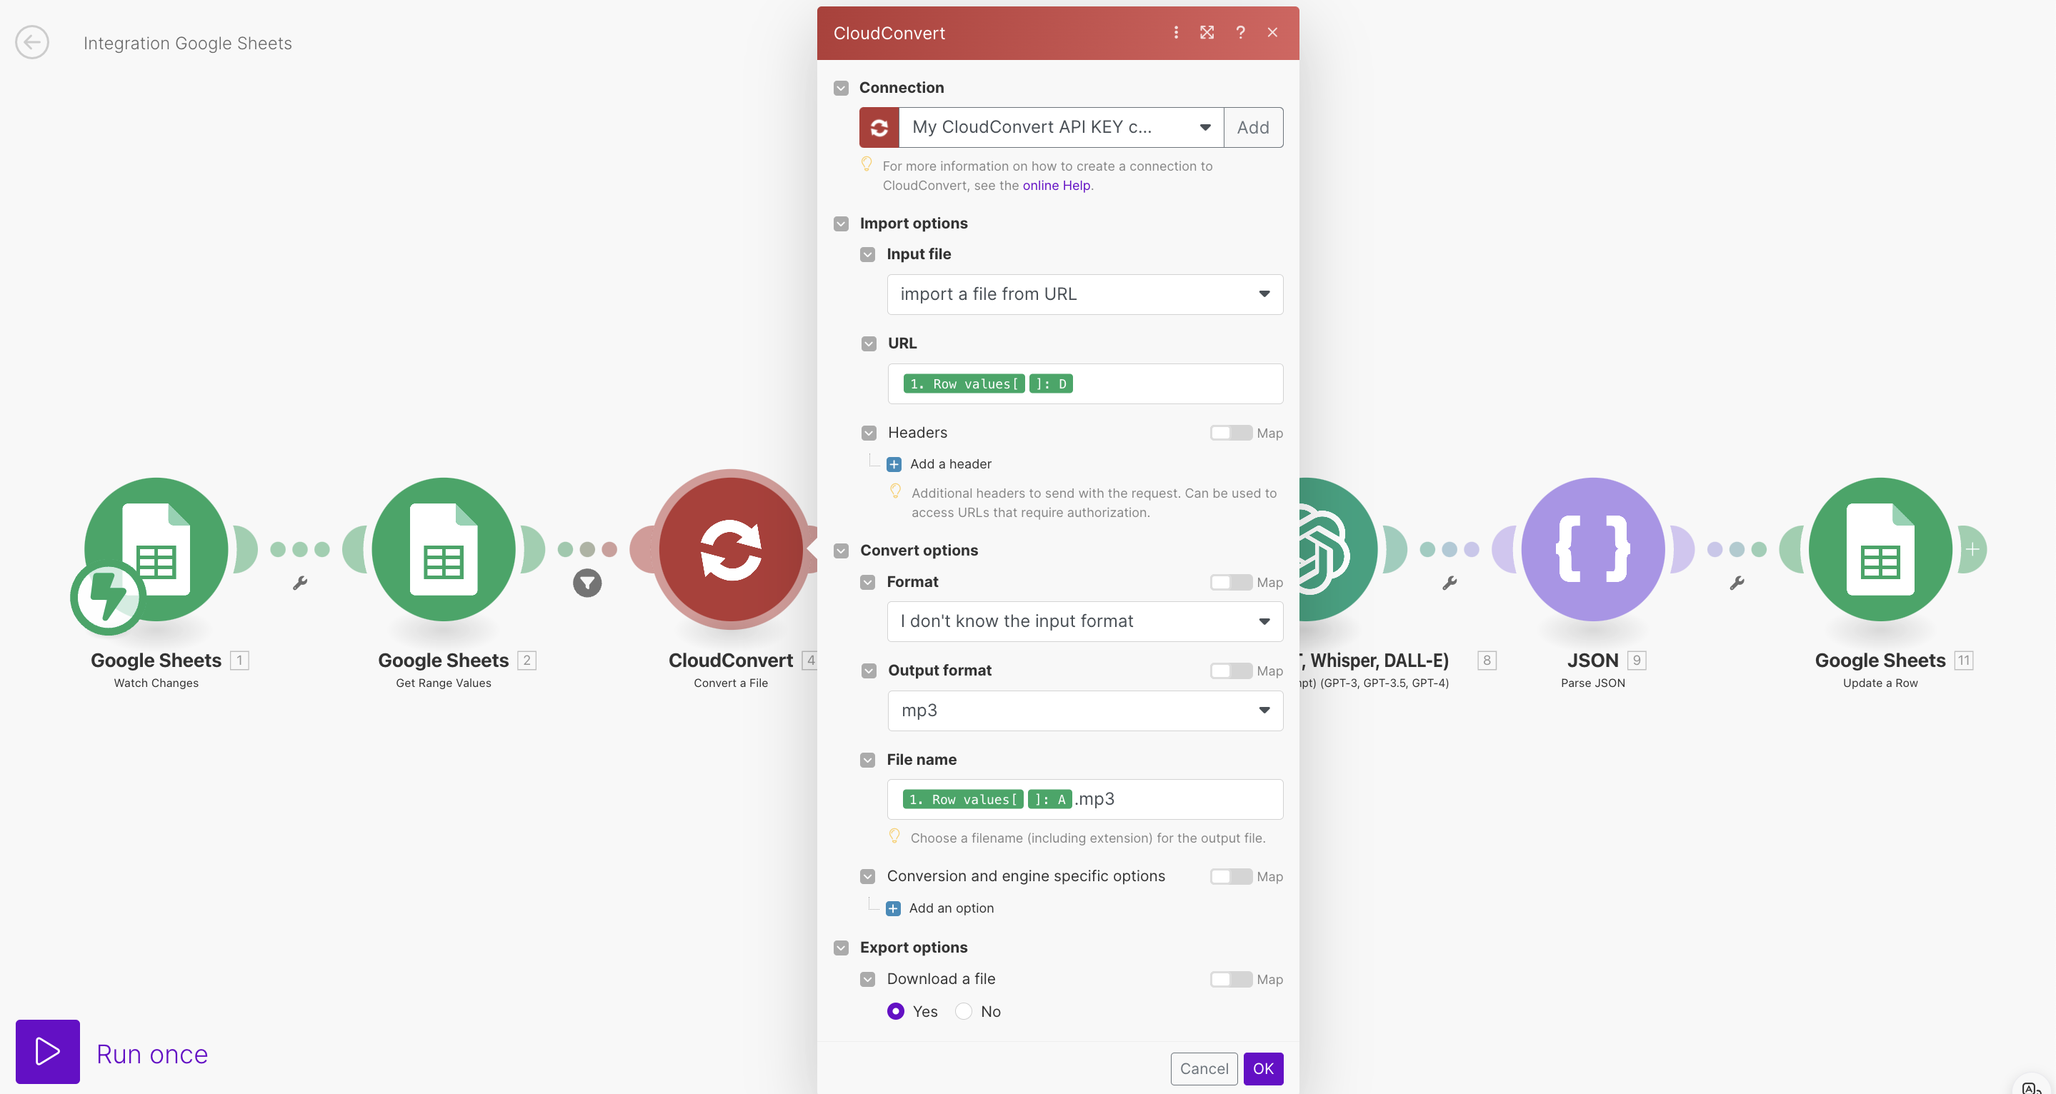Click the CloudConvert connection logo icon
The width and height of the screenshot is (2056, 1094).
879,127
